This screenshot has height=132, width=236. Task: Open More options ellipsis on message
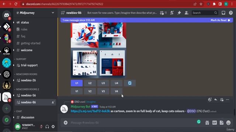click(x=228, y=100)
